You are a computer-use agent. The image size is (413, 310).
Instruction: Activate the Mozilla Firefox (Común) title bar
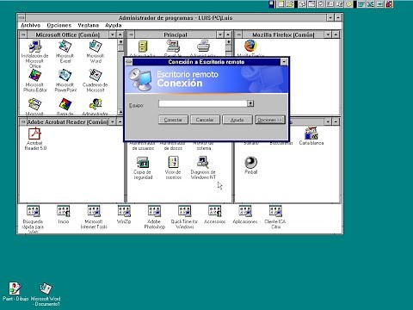coord(283,34)
